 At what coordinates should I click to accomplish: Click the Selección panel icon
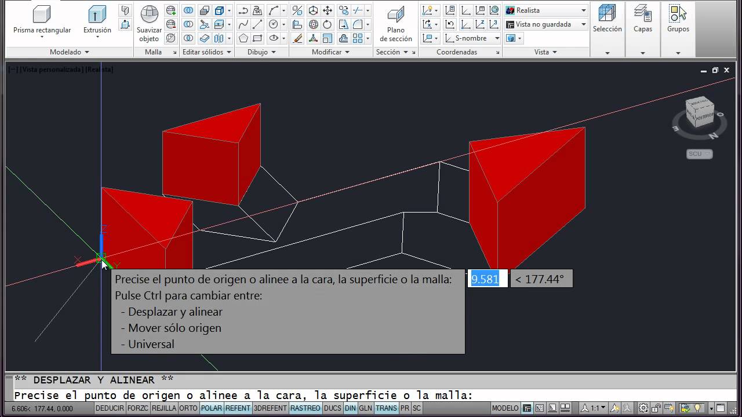click(607, 20)
